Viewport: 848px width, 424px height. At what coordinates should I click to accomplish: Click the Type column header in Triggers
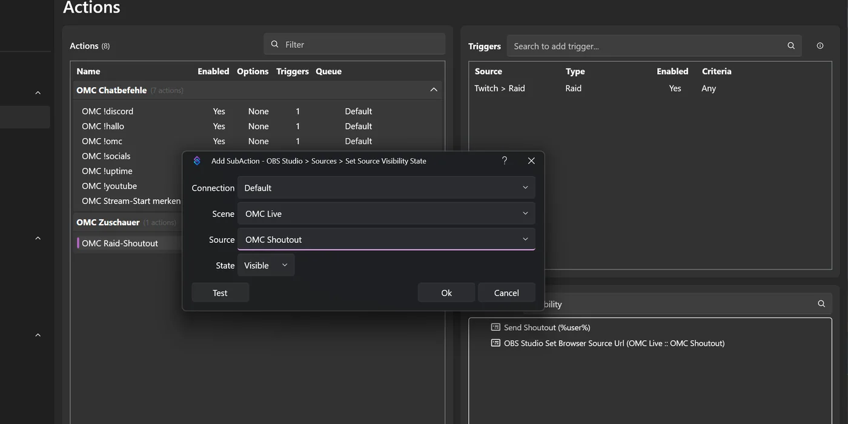tap(575, 71)
